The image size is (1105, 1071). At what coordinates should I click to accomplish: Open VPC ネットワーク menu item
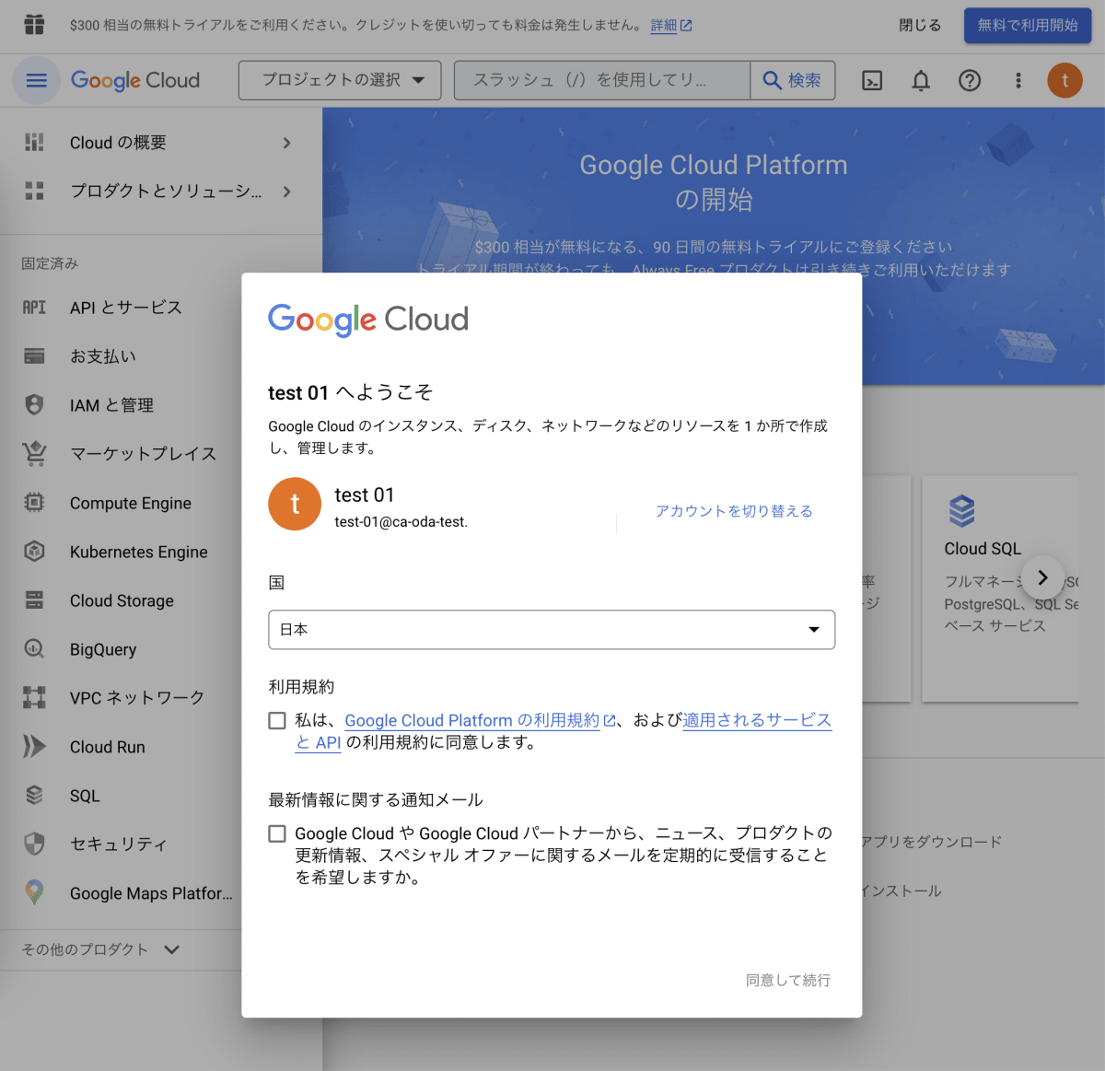(137, 698)
